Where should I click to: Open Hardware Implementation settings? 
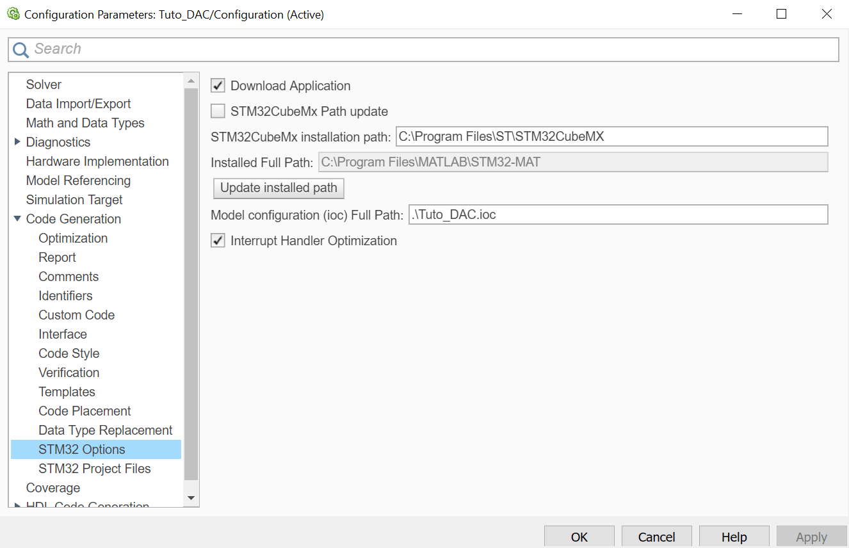click(97, 161)
